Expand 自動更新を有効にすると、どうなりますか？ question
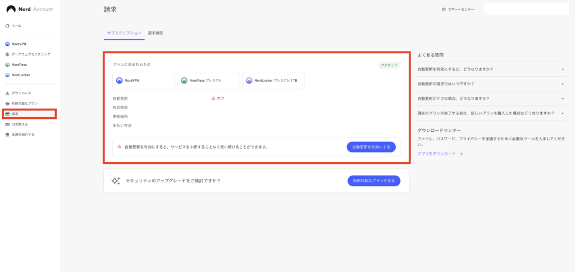This screenshot has height=272, width=575. pos(492,69)
